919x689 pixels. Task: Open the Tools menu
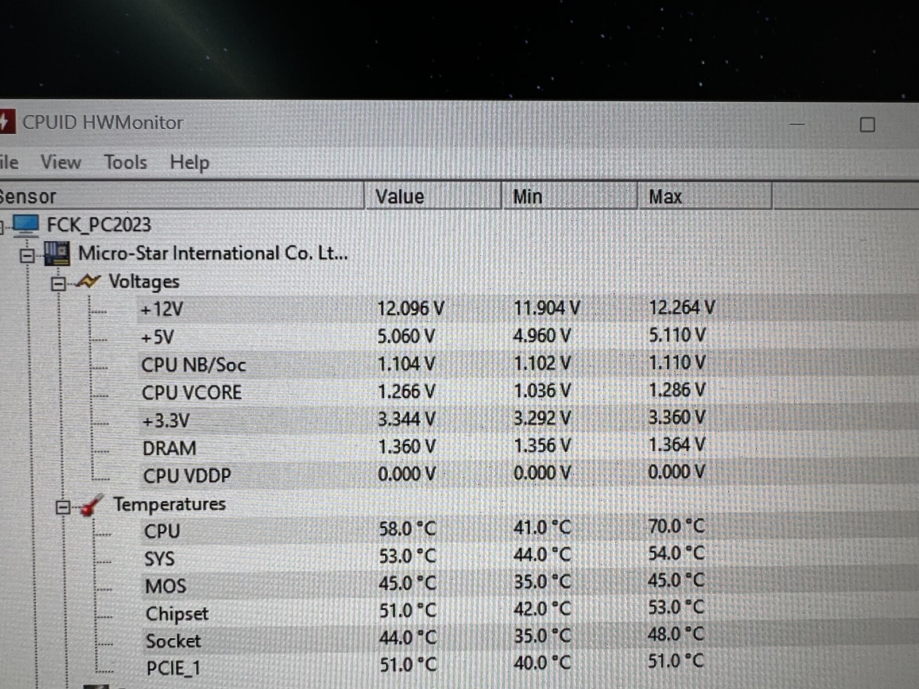[125, 162]
